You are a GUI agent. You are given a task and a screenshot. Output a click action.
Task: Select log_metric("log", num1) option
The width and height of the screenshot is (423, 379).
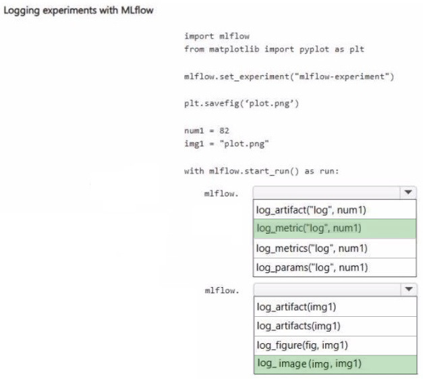pyautogui.click(x=335, y=228)
